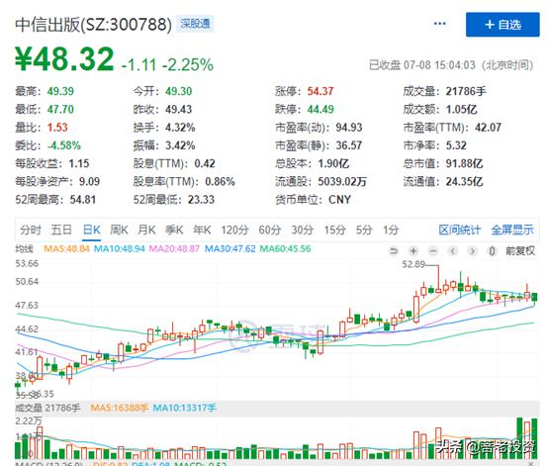Click the 52周最低 value 23.33

point(201,200)
